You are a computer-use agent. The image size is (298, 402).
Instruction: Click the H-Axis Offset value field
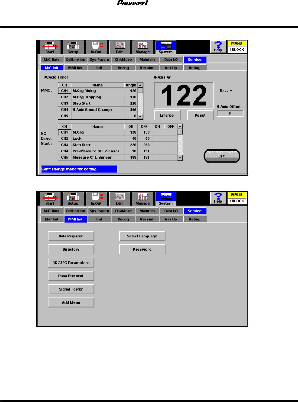230,113
